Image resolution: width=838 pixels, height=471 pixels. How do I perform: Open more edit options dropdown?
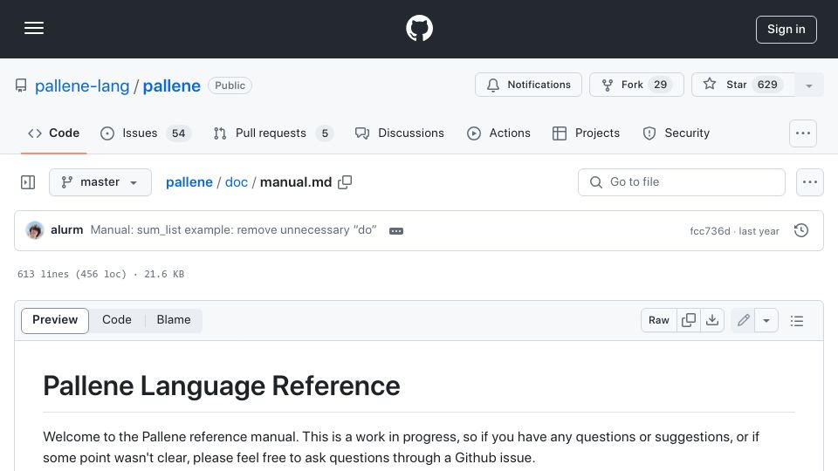[766, 320]
